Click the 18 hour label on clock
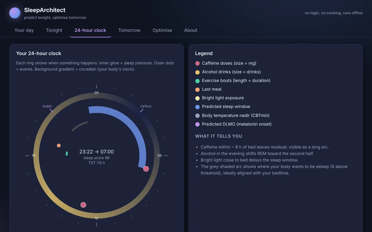 pyautogui.click(x=33, y=156)
